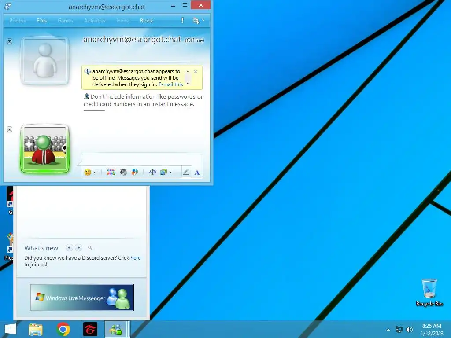The width and height of the screenshot is (451, 338).
Task: Click the contact's blank display picture
Action: 45,61
